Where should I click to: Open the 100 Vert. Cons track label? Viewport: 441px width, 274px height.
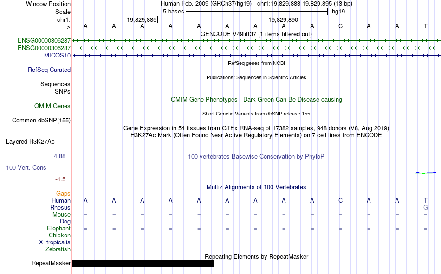click(26, 167)
